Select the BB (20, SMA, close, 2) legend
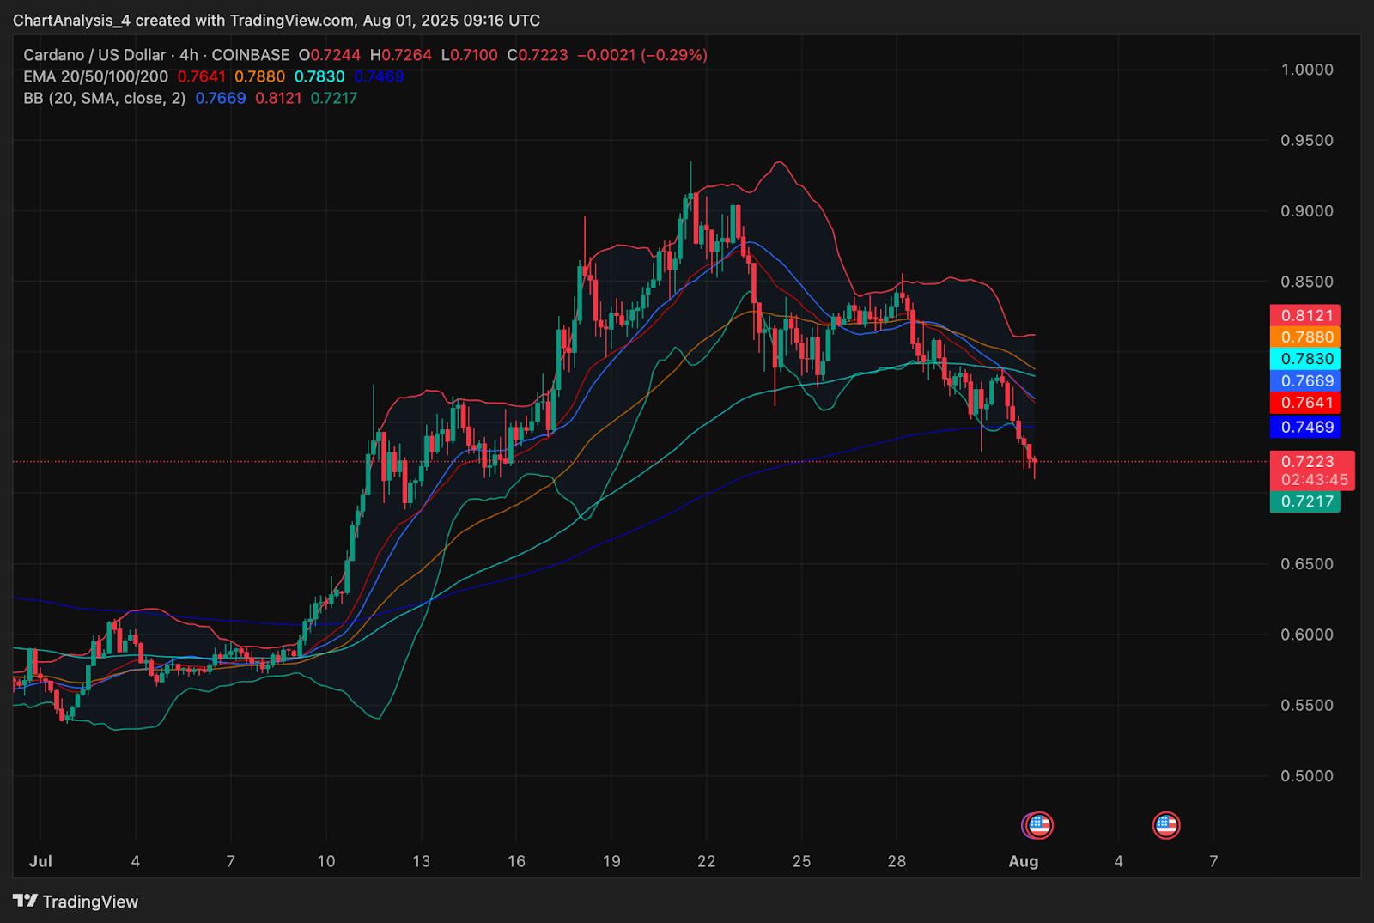The width and height of the screenshot is (1374, 923). [104, 99]
